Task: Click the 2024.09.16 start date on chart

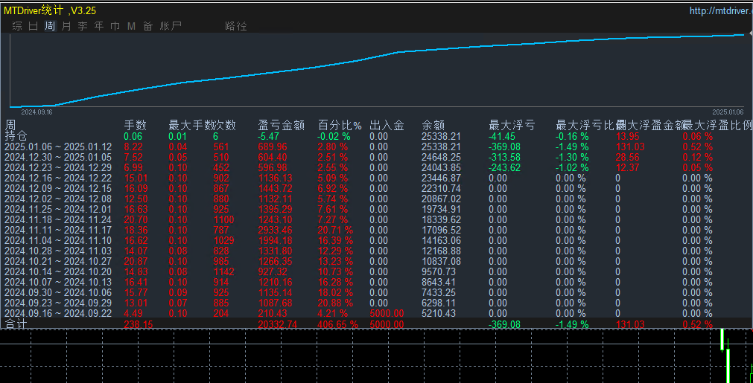Action: 36,112
